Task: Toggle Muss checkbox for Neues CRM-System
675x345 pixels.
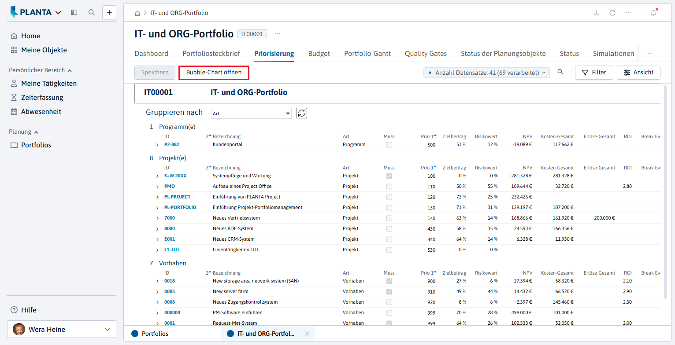Action: coord(389,239)
